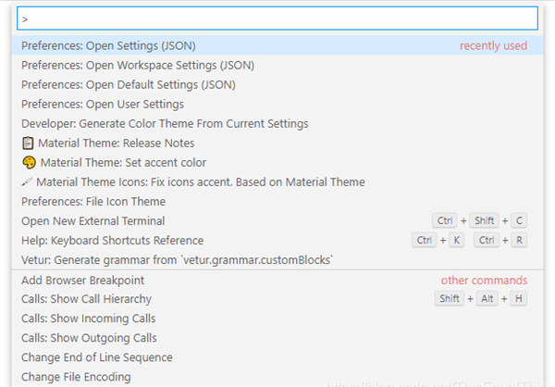
Task: Select Preferences: Open Settings (JSON)
Action: (108, 45)
